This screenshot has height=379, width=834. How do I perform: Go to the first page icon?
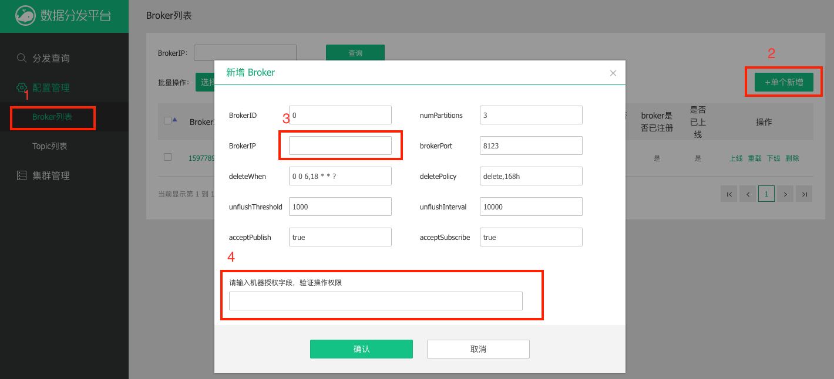tap(729, 194)
